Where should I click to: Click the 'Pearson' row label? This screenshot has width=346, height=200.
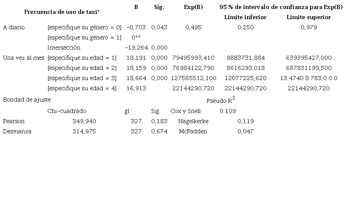[14, 121]
